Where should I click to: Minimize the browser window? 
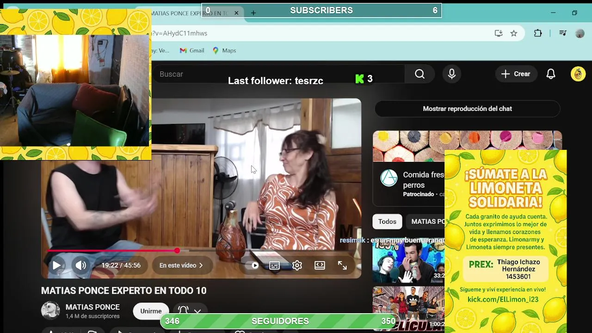(553, 13)
